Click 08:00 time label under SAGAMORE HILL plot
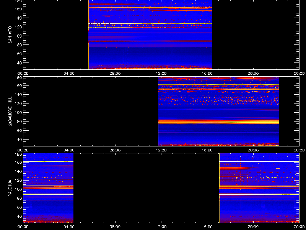This screenshot has height=230, width=306. pos(115,150)
